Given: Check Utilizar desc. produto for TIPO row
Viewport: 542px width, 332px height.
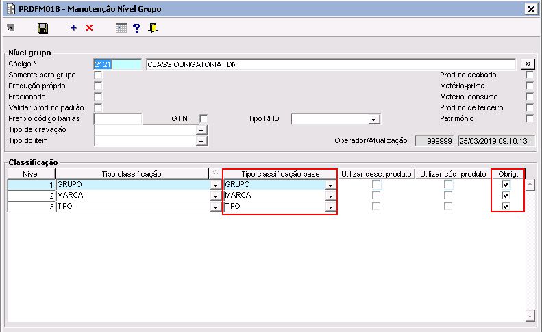Looking at the screenshot, I should tap(376, 207).
